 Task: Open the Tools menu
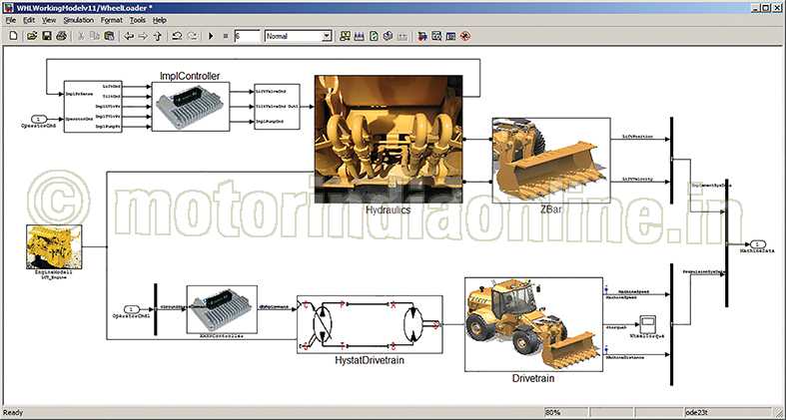[138, 20]
